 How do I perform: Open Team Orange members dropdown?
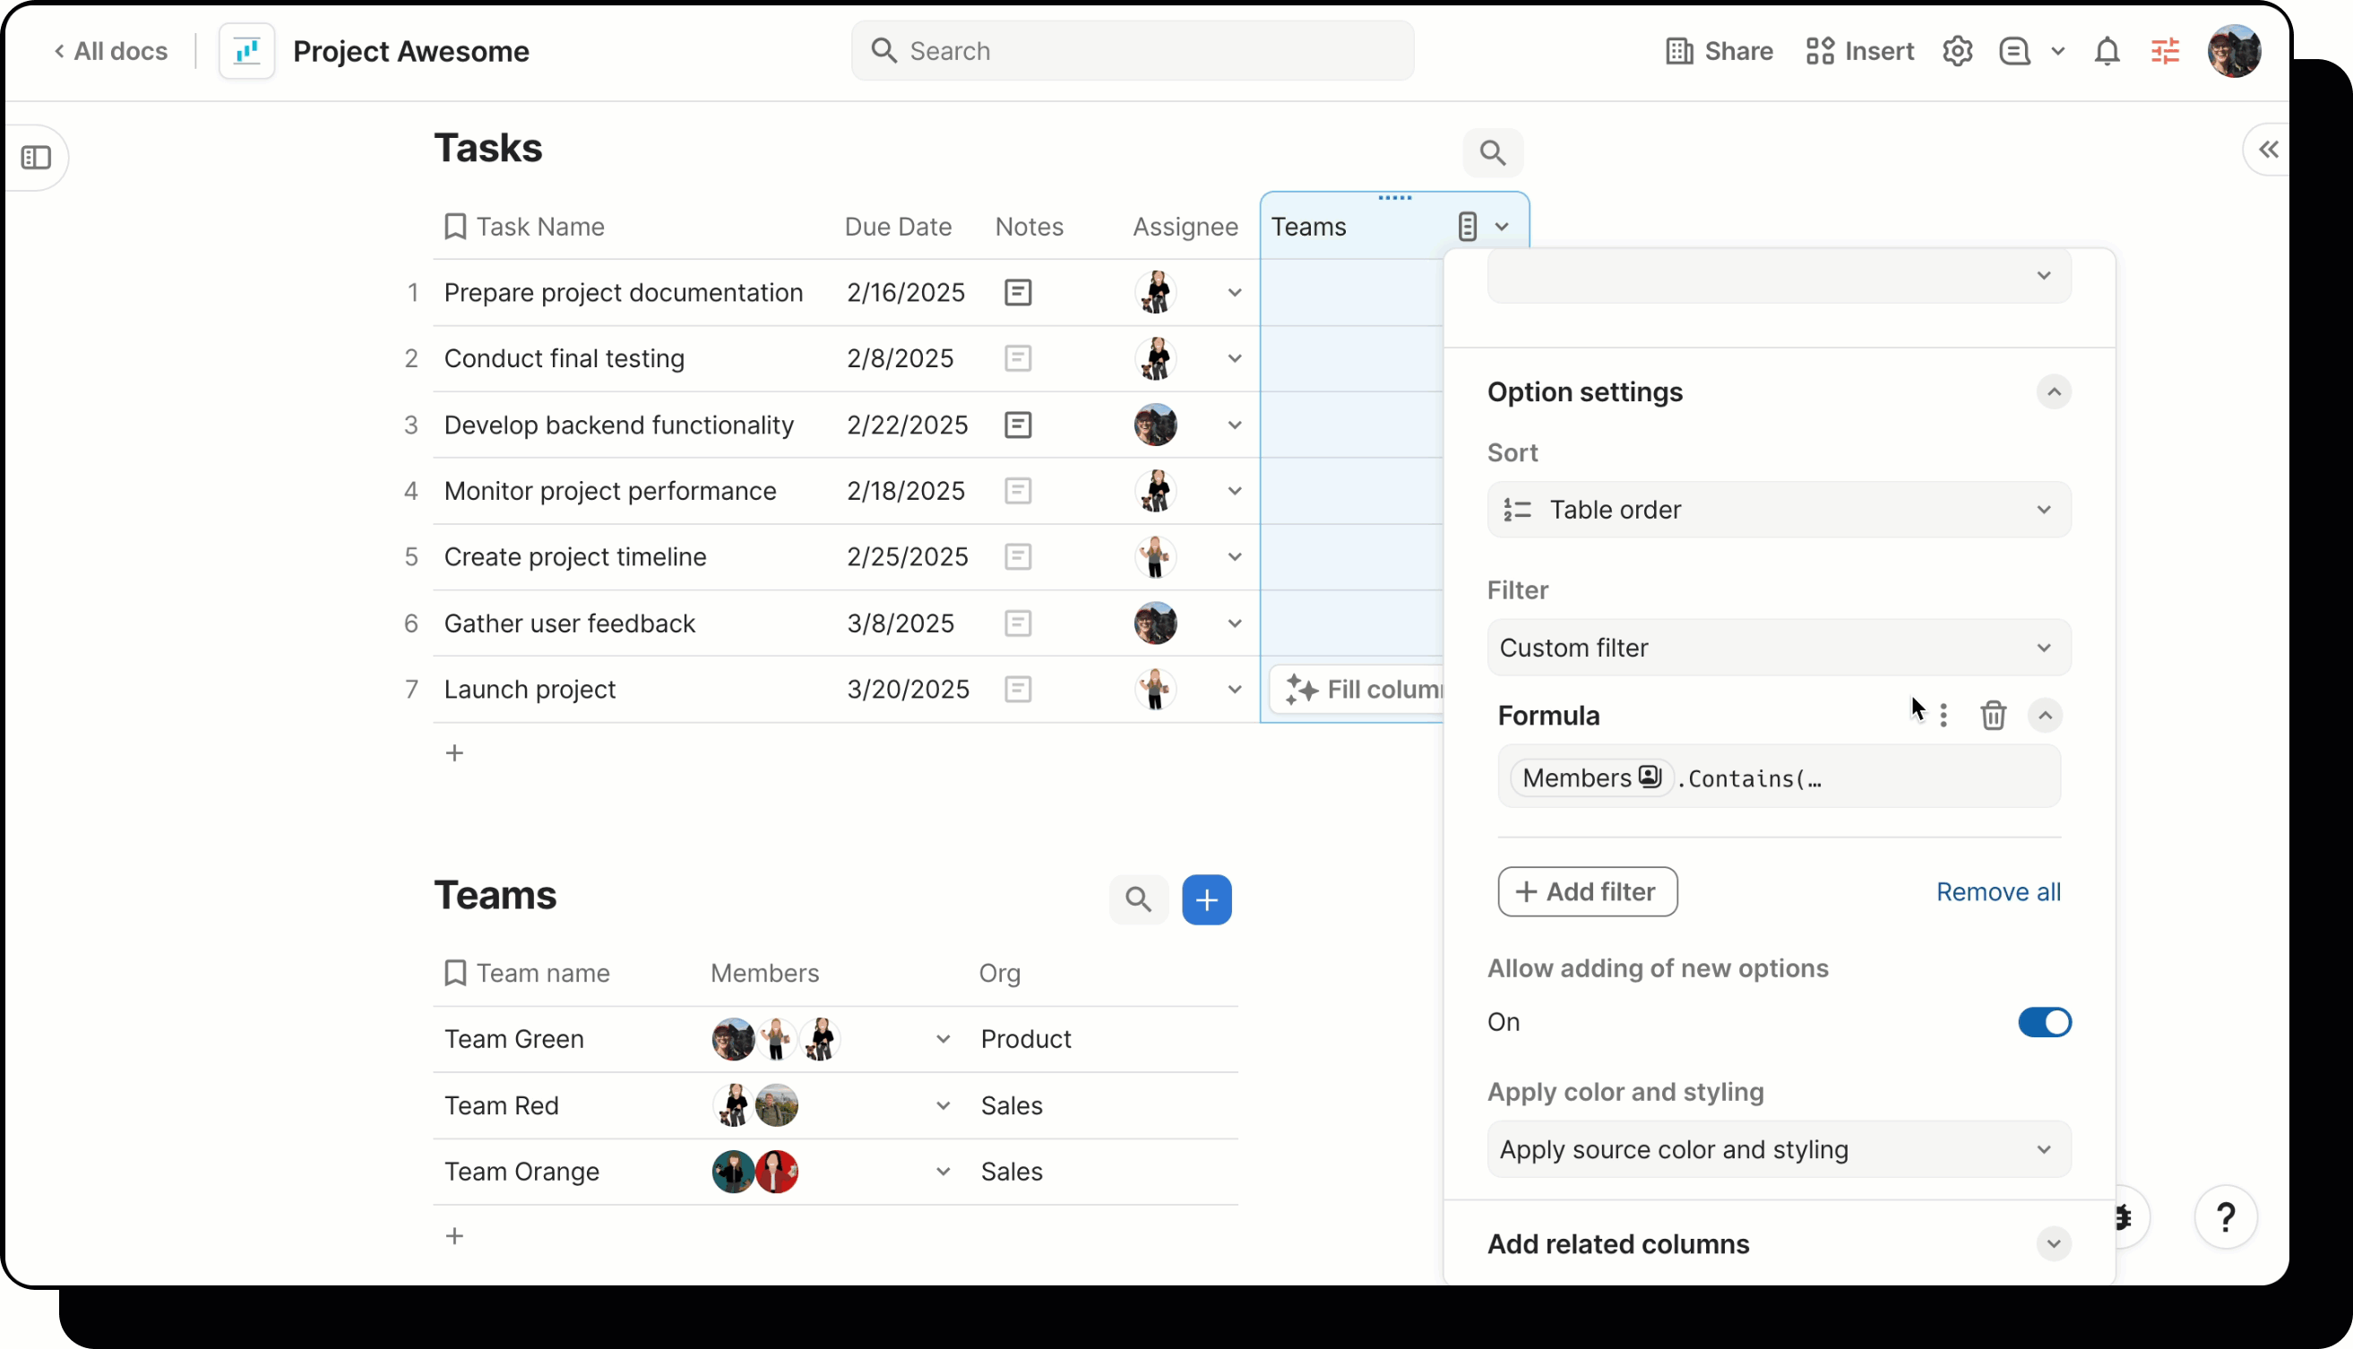(x=943, y=1172)
